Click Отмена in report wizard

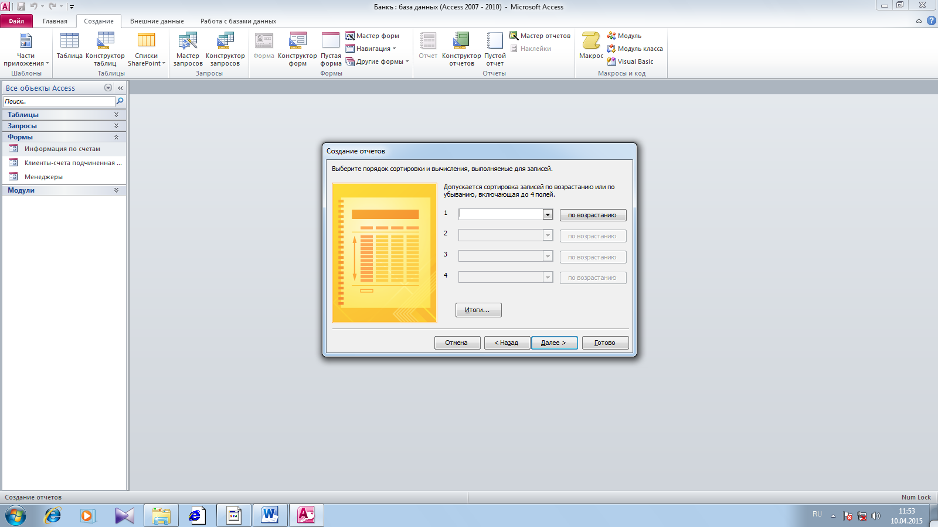[457, 343]
